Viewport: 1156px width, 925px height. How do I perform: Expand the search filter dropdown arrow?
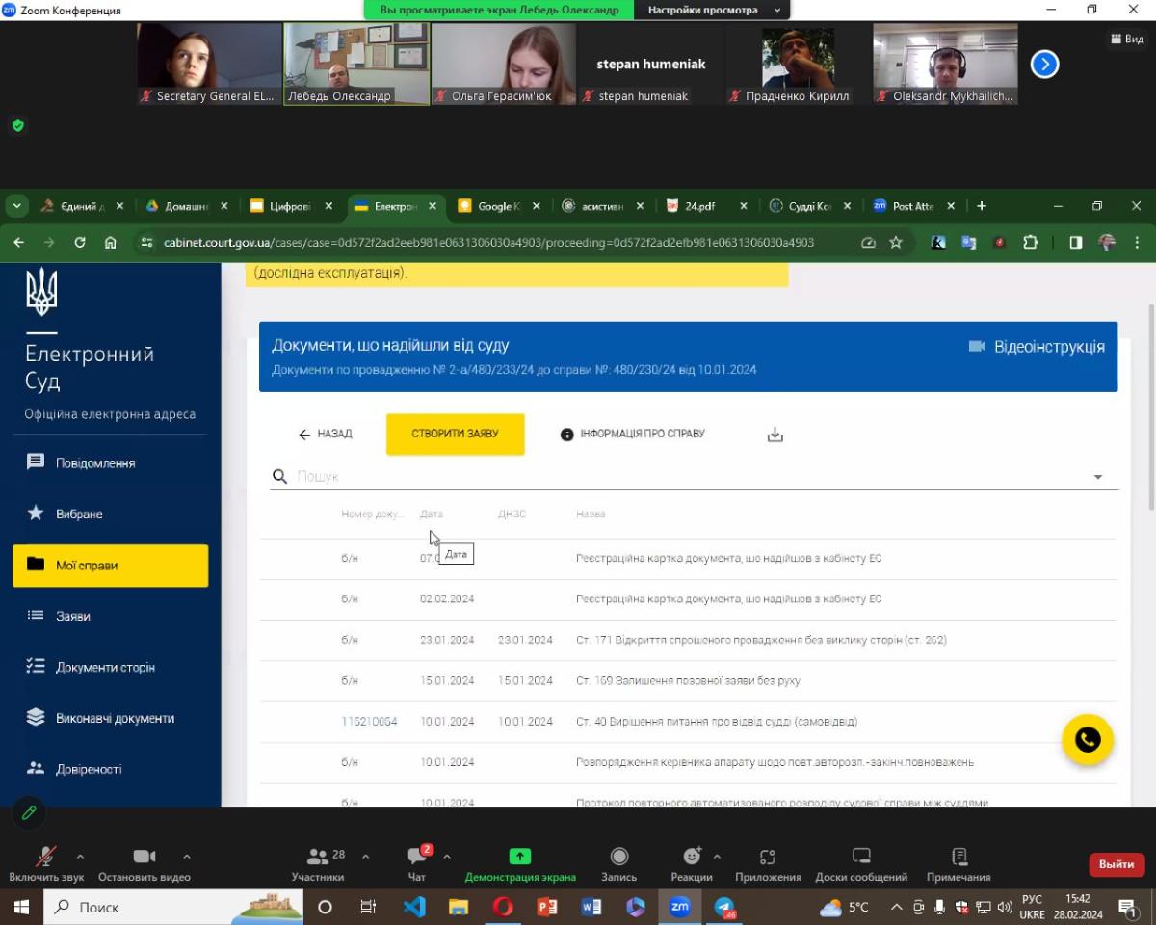(1097, 477)
